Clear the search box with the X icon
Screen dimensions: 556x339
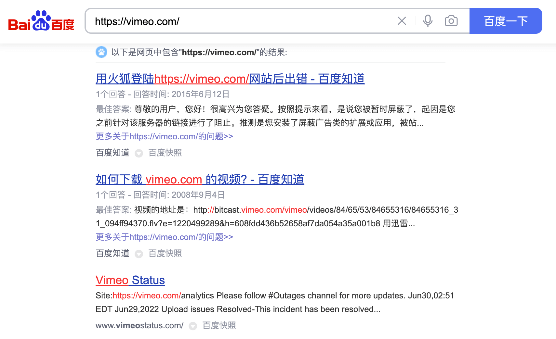402,21
